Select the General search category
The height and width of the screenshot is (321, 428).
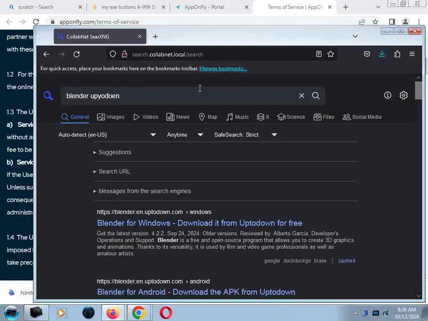(x=75, y=117)
